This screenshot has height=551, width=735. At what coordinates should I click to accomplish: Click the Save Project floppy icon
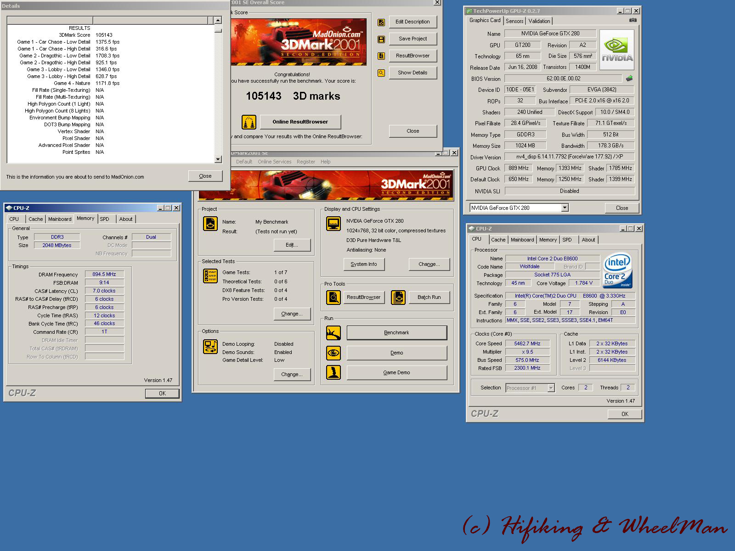[381, 39]
